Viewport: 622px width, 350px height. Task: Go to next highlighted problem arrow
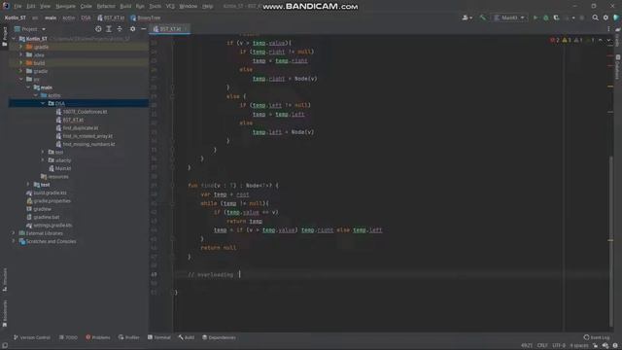[608, 40]
